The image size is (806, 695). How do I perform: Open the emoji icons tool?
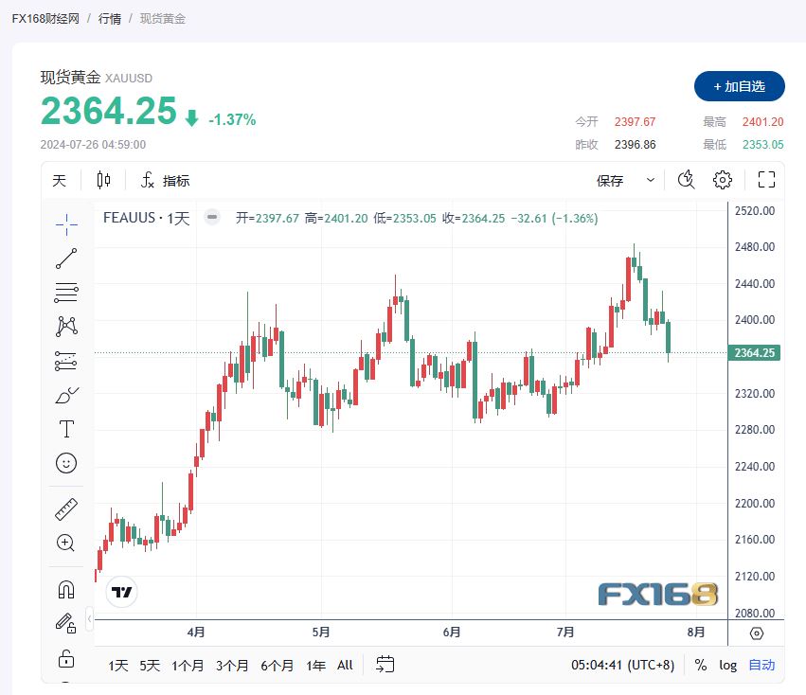[66, 463]
